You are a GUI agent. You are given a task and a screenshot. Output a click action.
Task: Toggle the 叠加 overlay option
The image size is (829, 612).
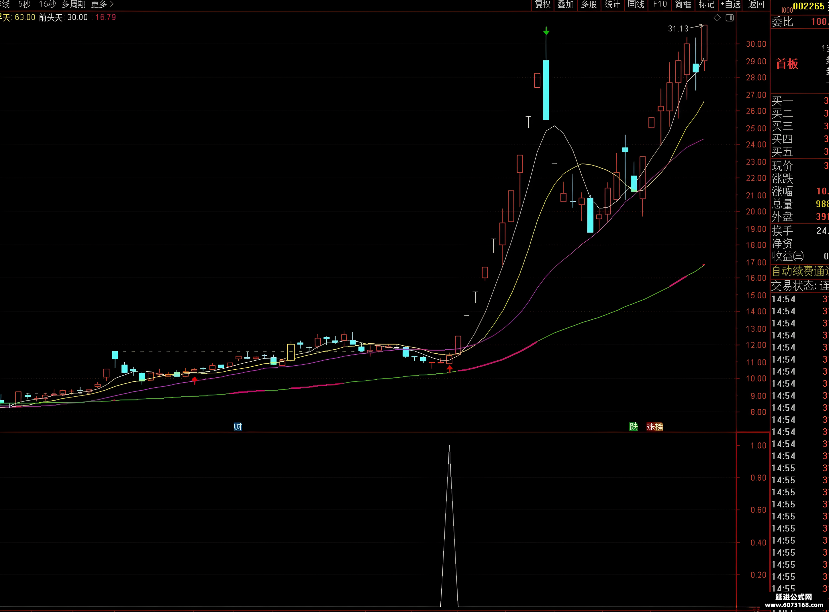click(565, 4)
